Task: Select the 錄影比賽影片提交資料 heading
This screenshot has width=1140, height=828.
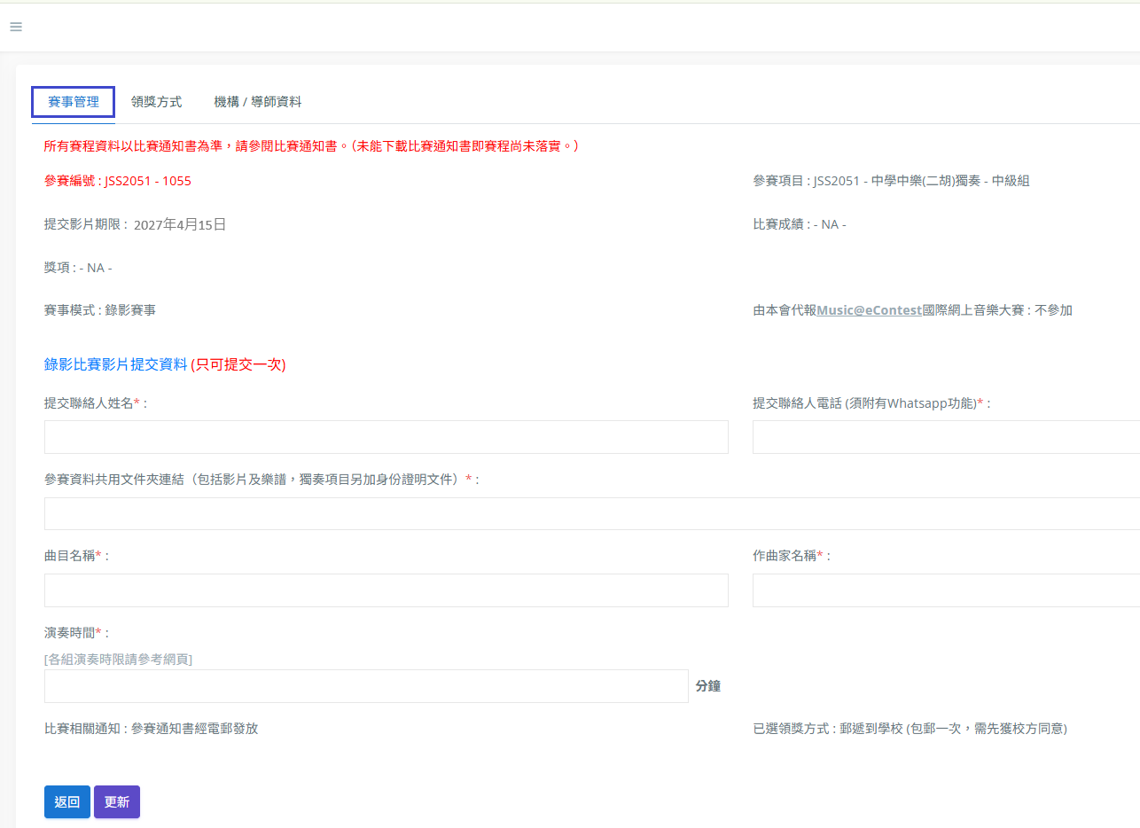Action: pos(165,364)
